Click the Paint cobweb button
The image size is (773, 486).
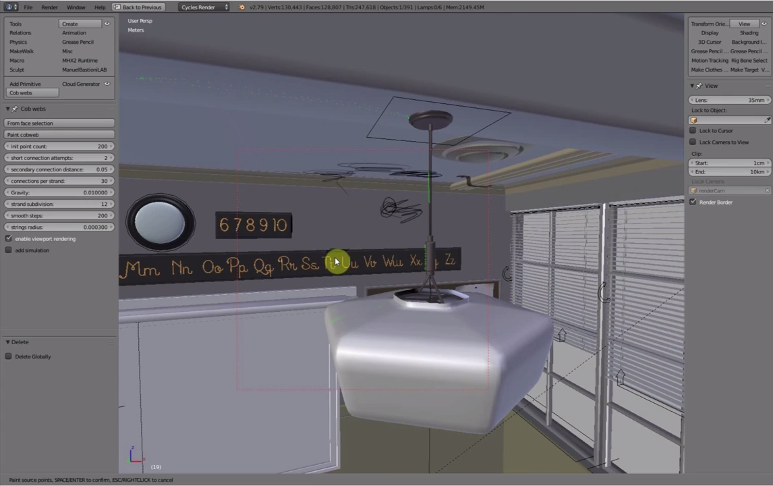click(59, 135)
